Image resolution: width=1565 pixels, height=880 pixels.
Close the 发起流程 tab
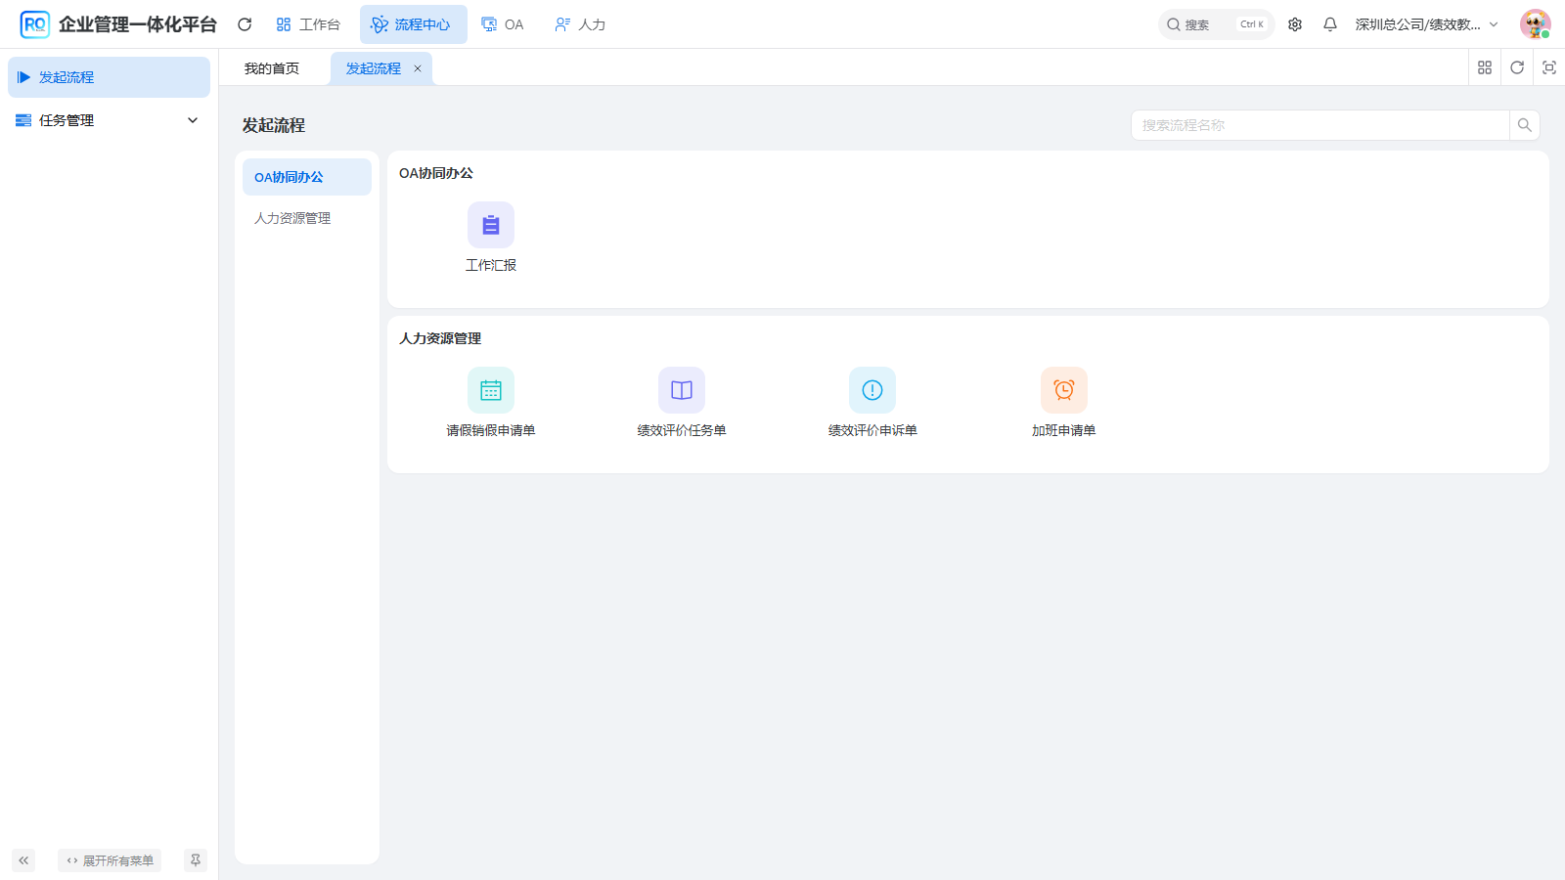click(418, 68)
